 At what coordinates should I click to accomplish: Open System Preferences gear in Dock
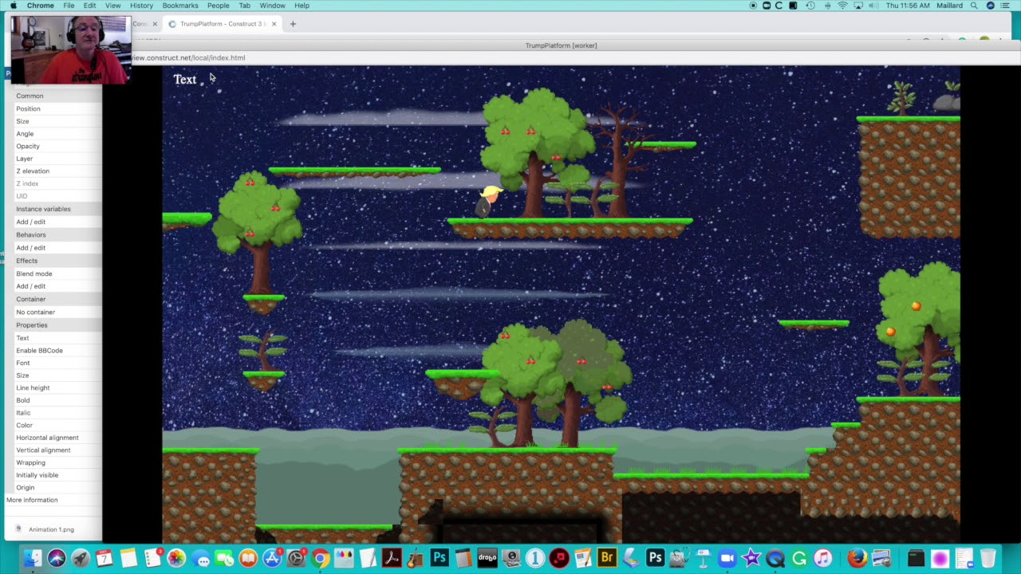[296, 558]
